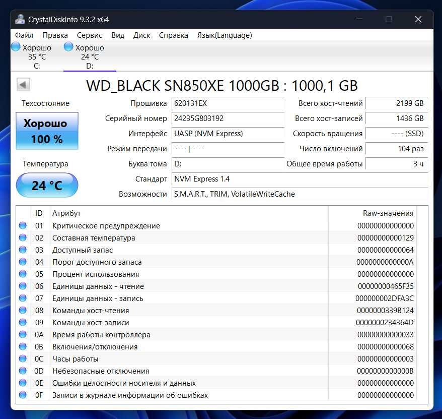Click status orb of attribute 0C row
Viewport: 442px width, 419px height.
(x=23, y=358)
